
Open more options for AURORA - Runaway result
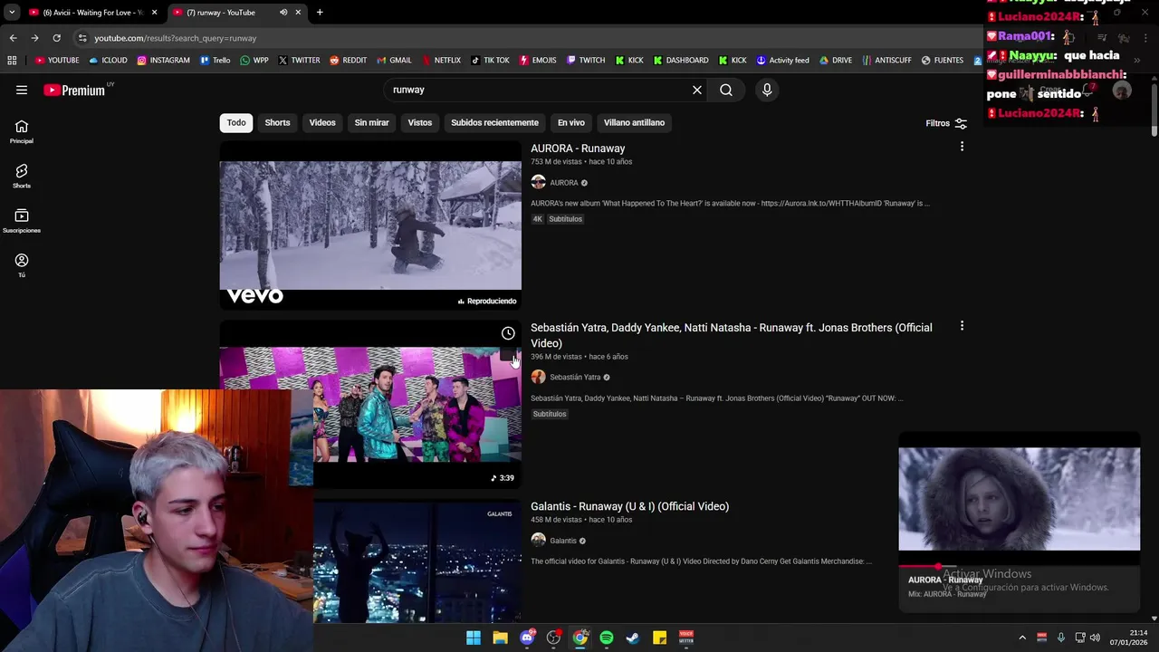[962, 147]
